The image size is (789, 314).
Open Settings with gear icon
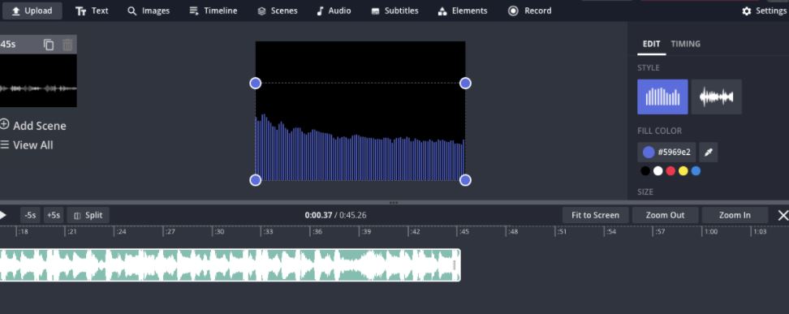tap(765, 11)
